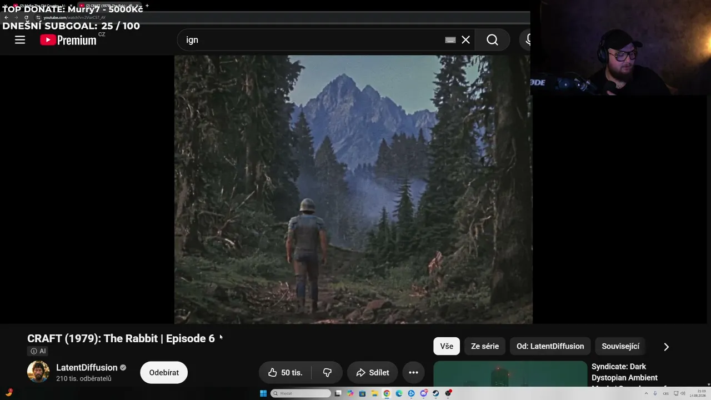The width and height of the screenshot is (711, 400).
Task: Open Task View on taskbar
Action: (338, 393)
